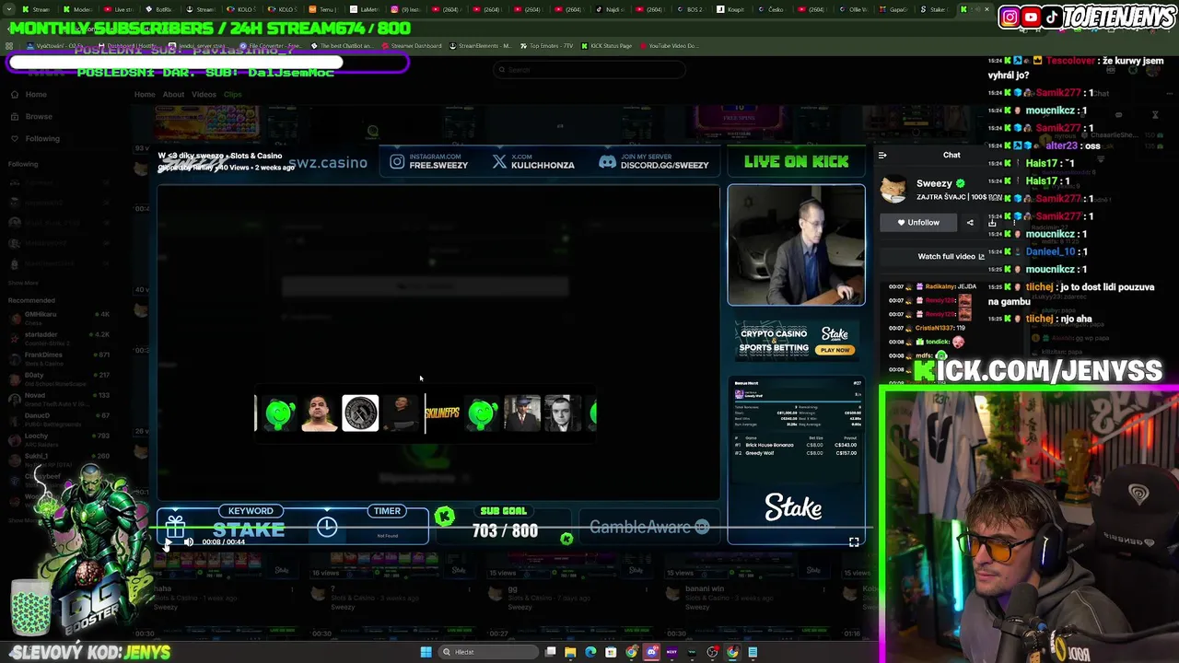
Task: Share the clip using the share icon
Action: [x=970, y=222]
